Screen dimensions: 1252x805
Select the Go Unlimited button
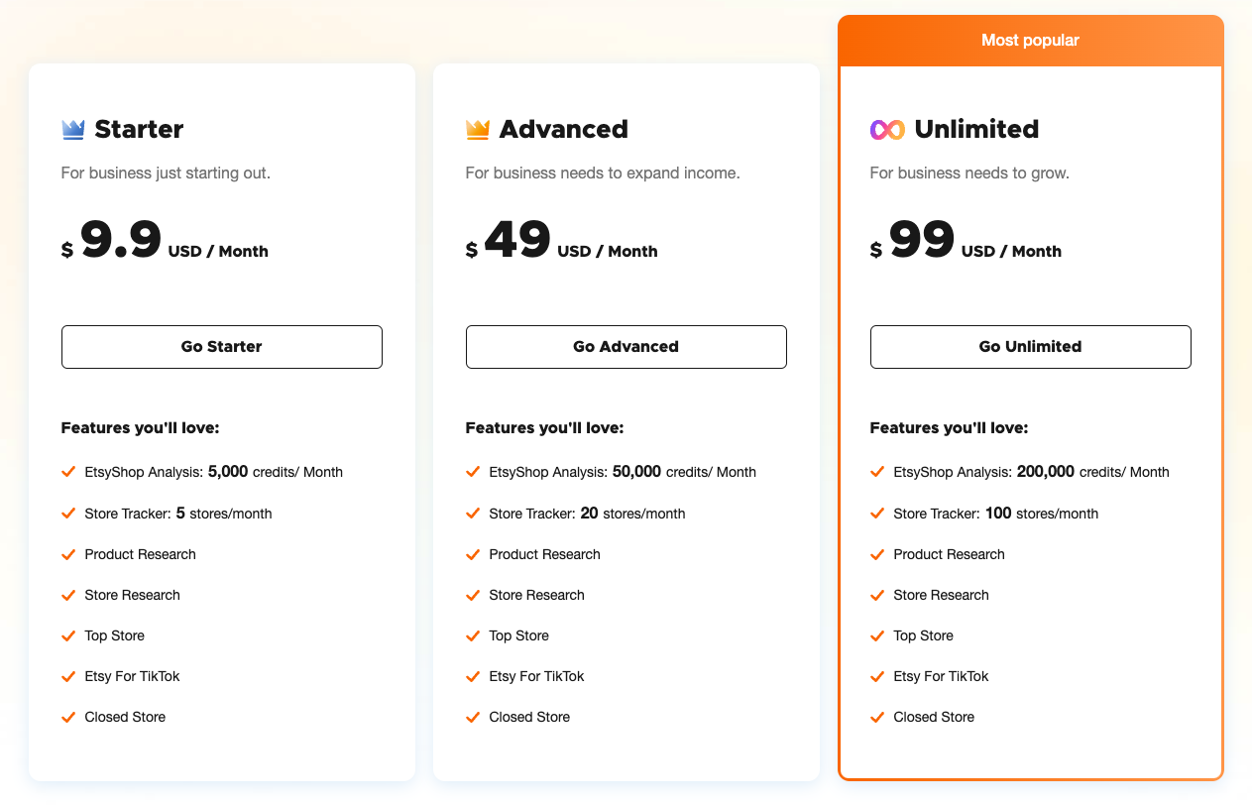point(1031,347)
